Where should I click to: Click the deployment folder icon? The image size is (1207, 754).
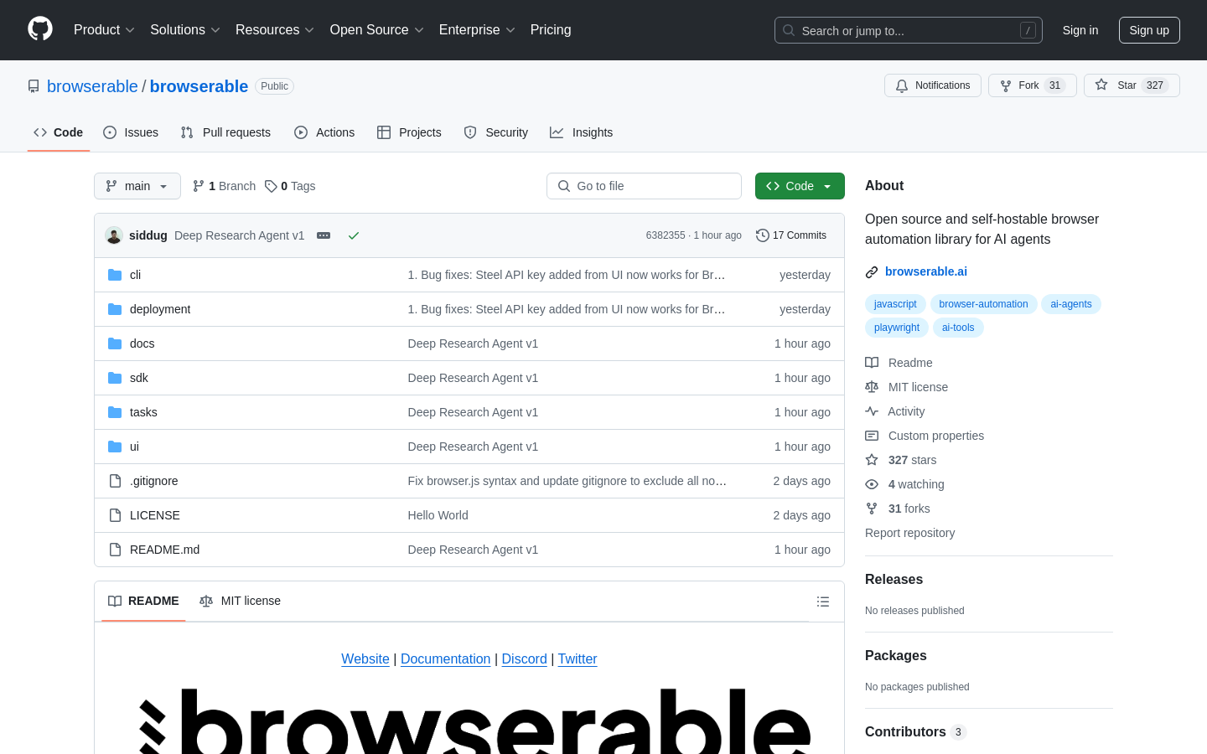coord(115,309)
